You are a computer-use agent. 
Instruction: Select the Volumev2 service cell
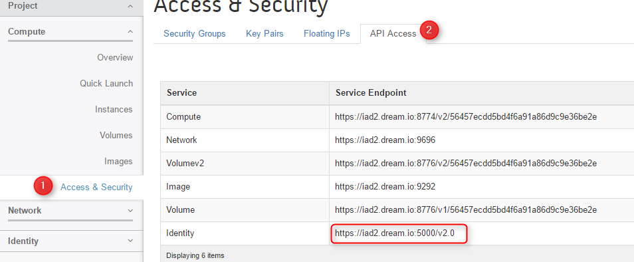245,164
